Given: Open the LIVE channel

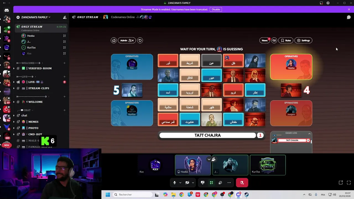Looking at the screenshot, I should tap(41, 82).
